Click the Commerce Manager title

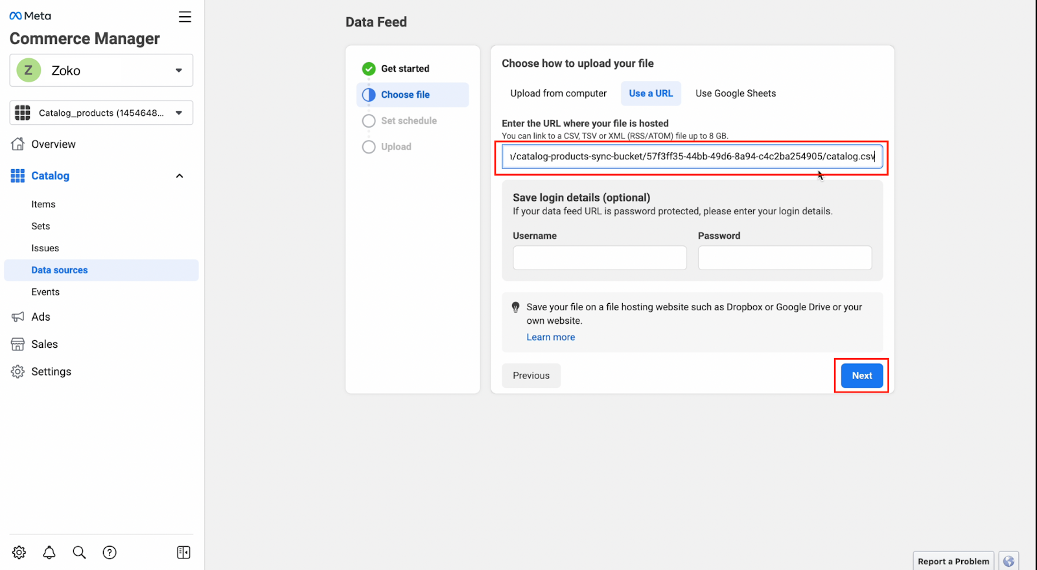85,39
